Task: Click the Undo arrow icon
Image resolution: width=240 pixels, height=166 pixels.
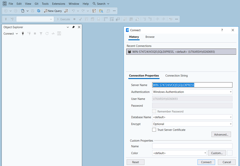Action: pyautogui.click(x=73, y=11)
